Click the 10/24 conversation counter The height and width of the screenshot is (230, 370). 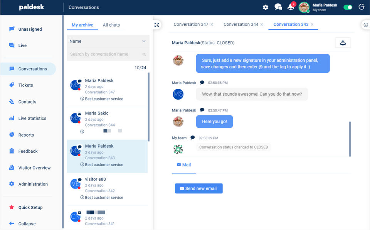[x=140, y=68]
